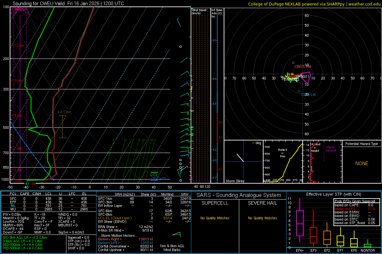
Task: Click the 'Theta-E v. Pres' plot label
Action: coord(283,153)
